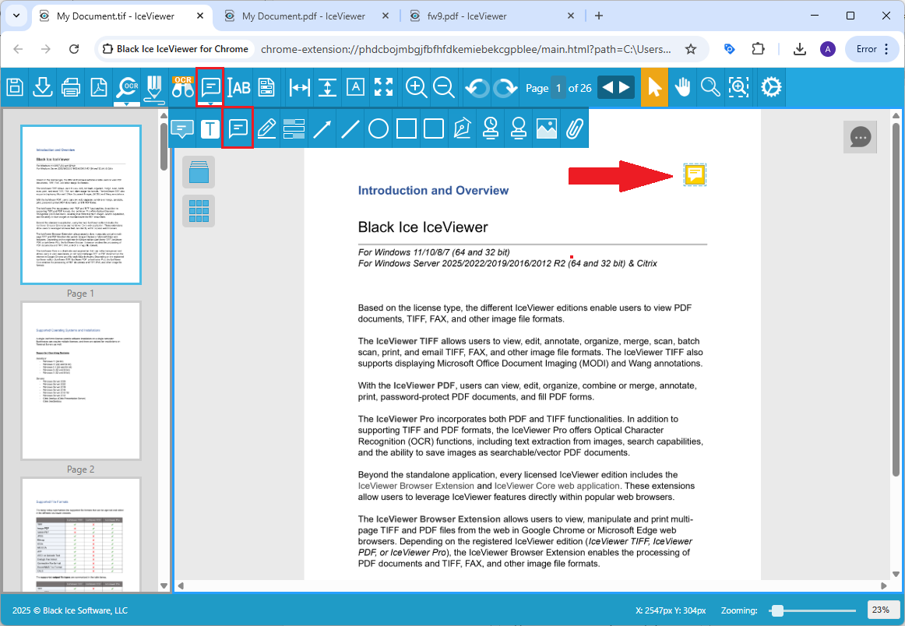This screenshot has width=905, height=626.
Task: Click the highlight bars annotation tool
Action: (294, 128)
